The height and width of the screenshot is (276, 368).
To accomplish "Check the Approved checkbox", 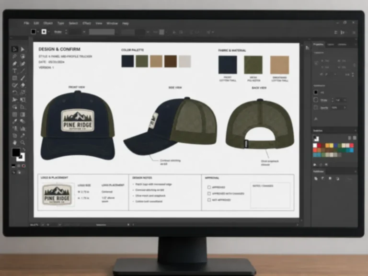I will (x=209, y=187).
